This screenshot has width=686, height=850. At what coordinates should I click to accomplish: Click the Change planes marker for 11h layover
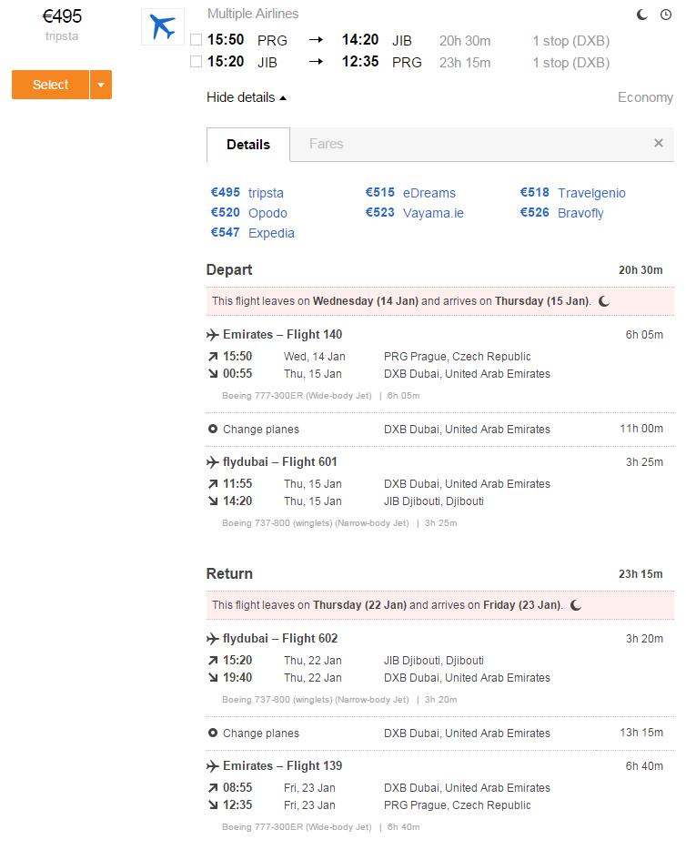[x=213, y=429]
